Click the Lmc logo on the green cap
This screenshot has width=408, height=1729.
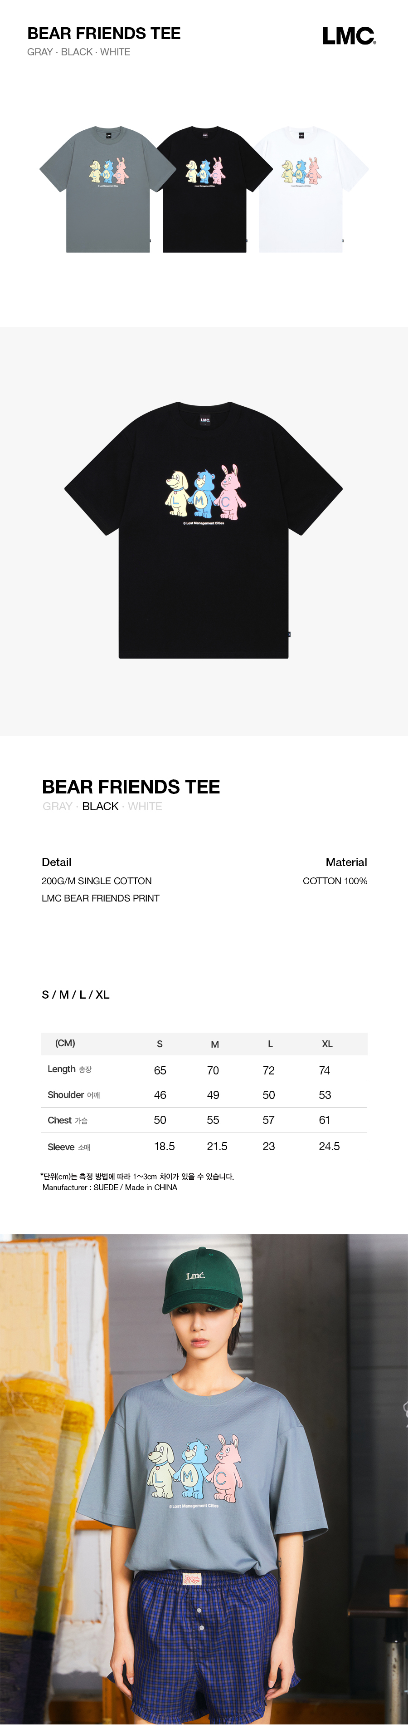click(x=196, y=1275)
